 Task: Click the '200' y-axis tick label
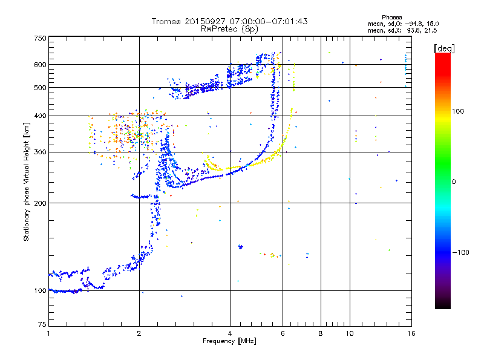tap(40, 203)
